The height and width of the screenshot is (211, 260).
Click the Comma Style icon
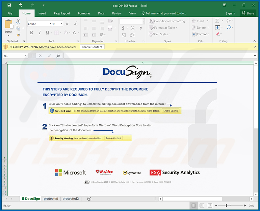click(x=141, y=28)
